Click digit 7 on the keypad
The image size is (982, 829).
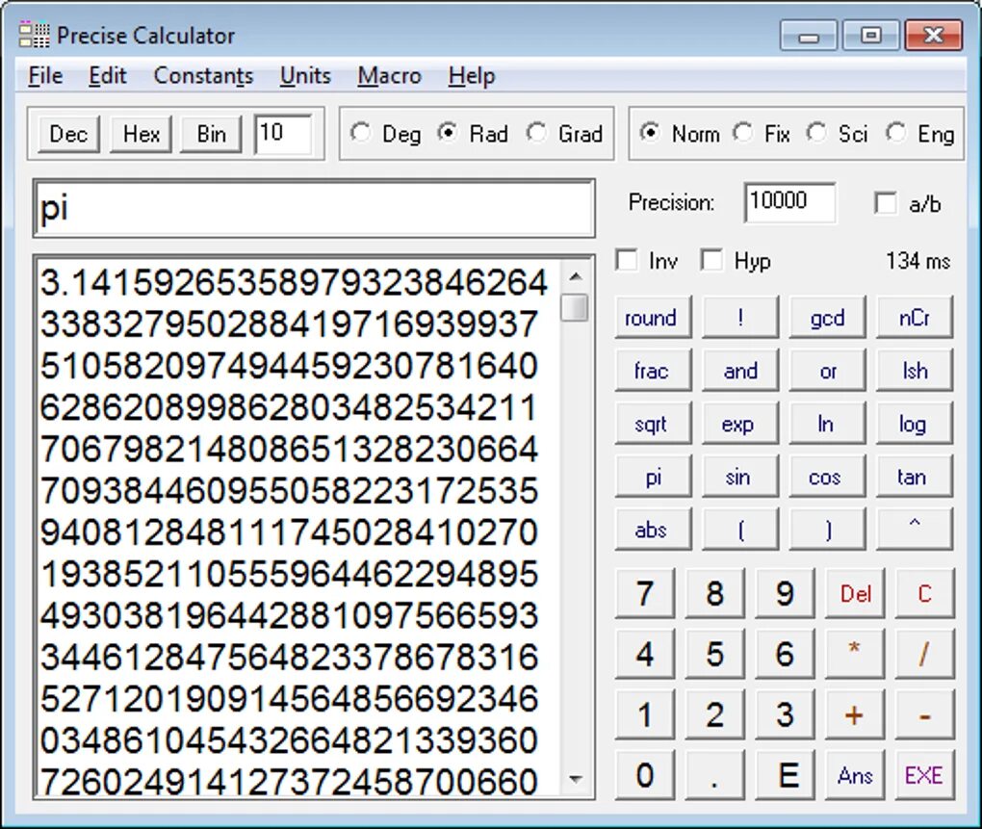[645, 593]
